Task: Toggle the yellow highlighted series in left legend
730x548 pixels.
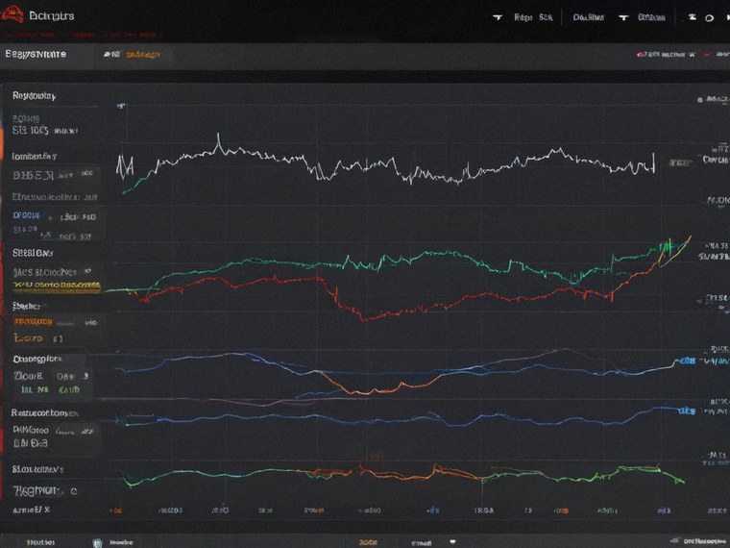Action: pos(57,287)
